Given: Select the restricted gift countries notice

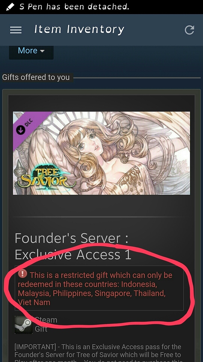Looking at the screenshot, I should tap(99, 288).
